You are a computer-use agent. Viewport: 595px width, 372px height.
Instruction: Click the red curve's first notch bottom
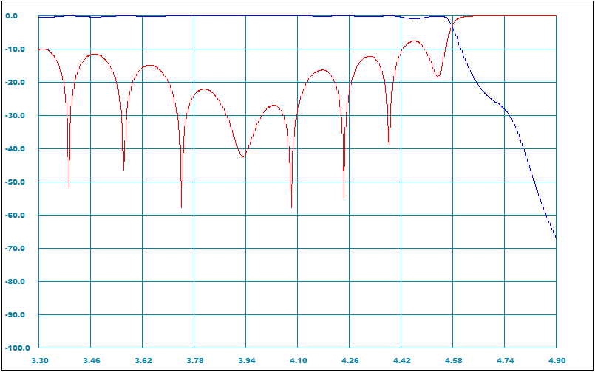coord(69,186)
